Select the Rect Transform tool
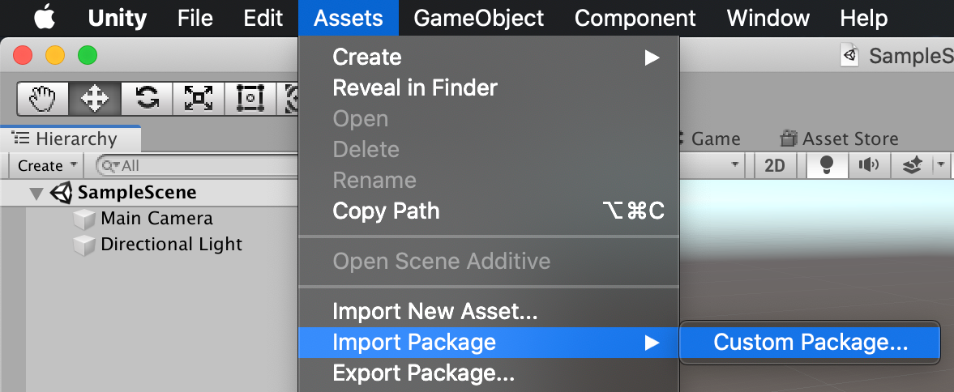The width and height of the screenshot is (954, 392). [250, 99]
